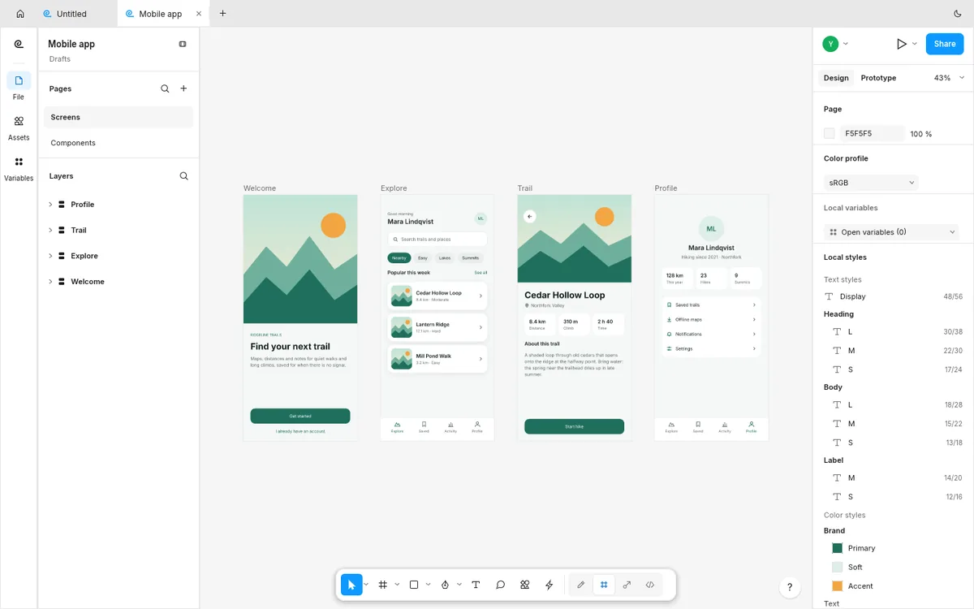Screen dimensions: 974x609
Task: Open play options dropdown arrow
Action: [x=915, y=44]
